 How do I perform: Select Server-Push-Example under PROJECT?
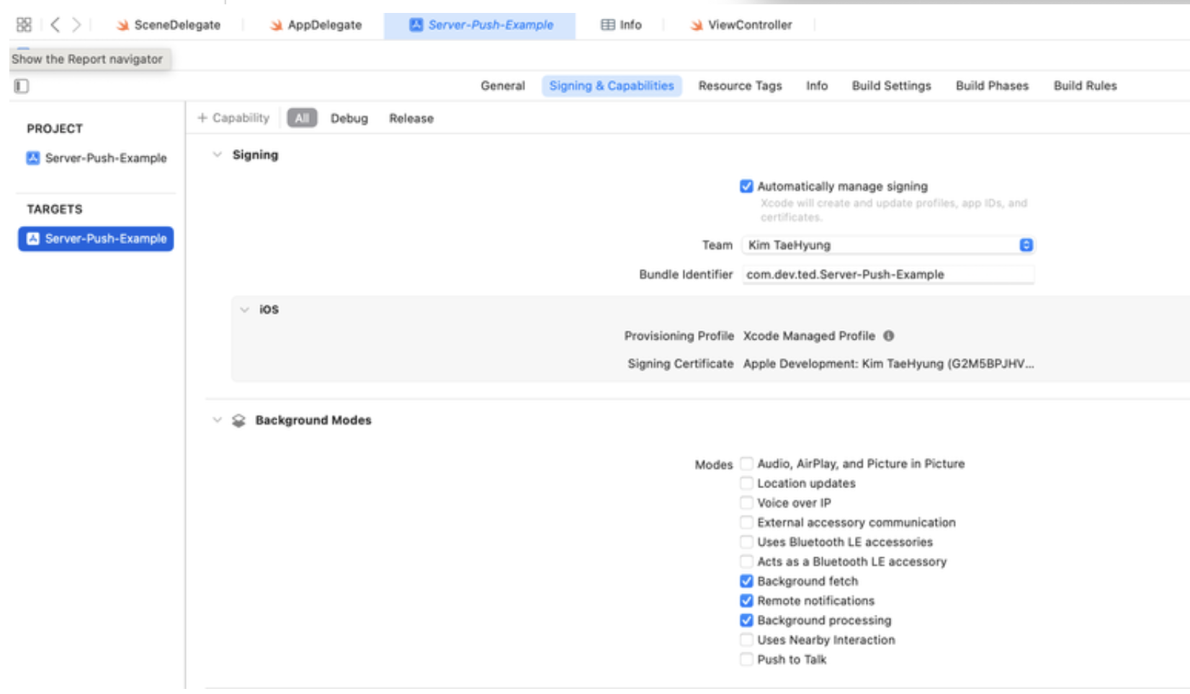point(97,158)
